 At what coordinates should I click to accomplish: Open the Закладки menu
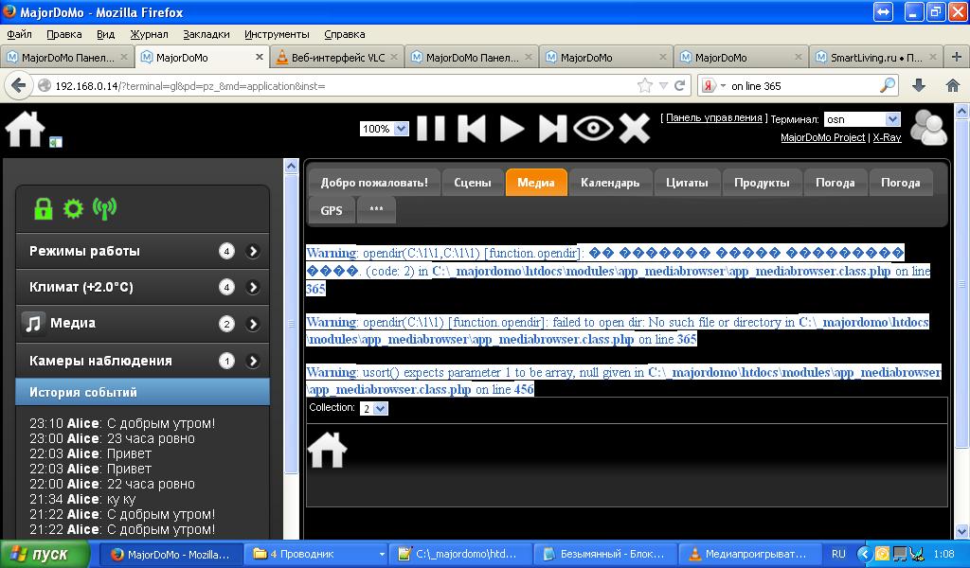pos(206,34)
